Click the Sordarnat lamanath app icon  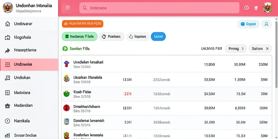67,122
